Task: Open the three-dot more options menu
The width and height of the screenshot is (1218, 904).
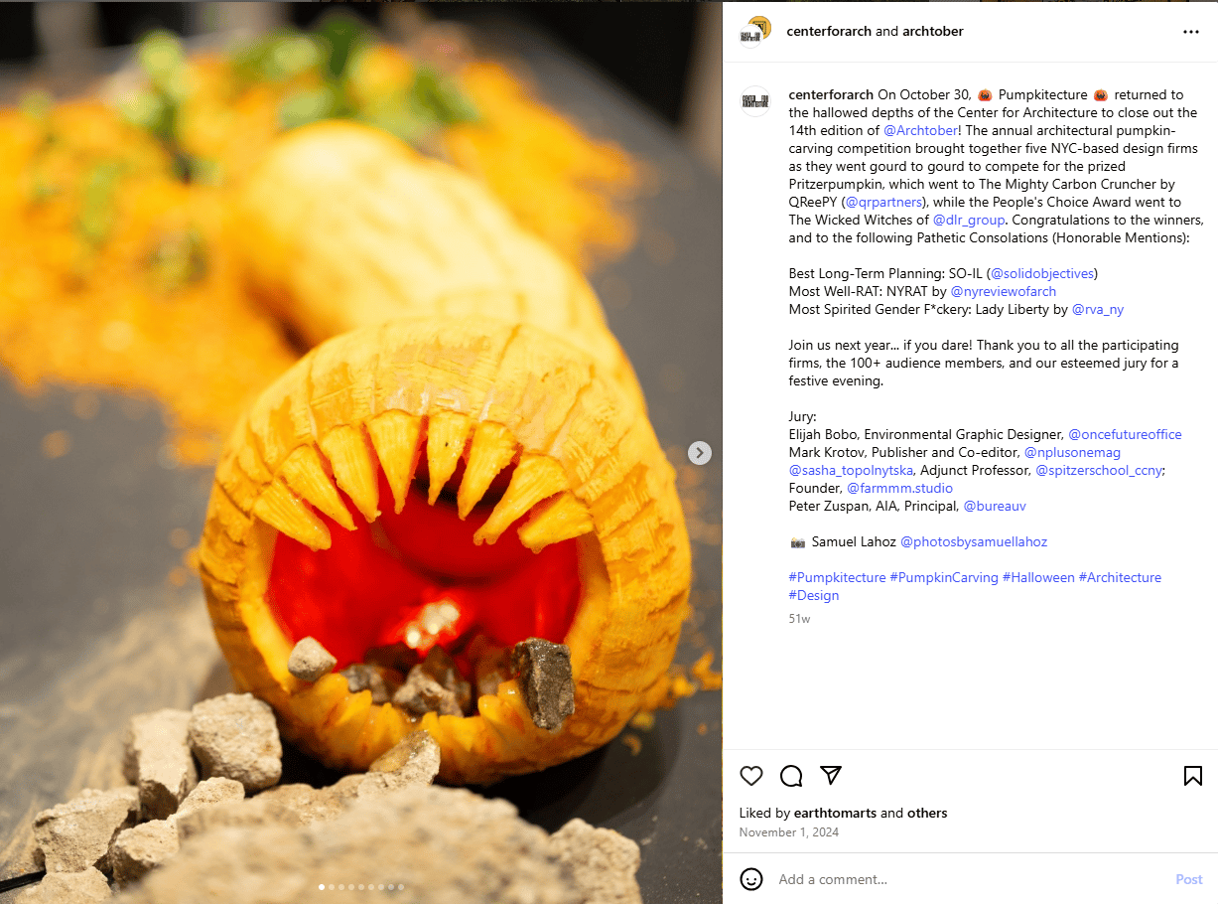Action: [x=1191, y=32]
